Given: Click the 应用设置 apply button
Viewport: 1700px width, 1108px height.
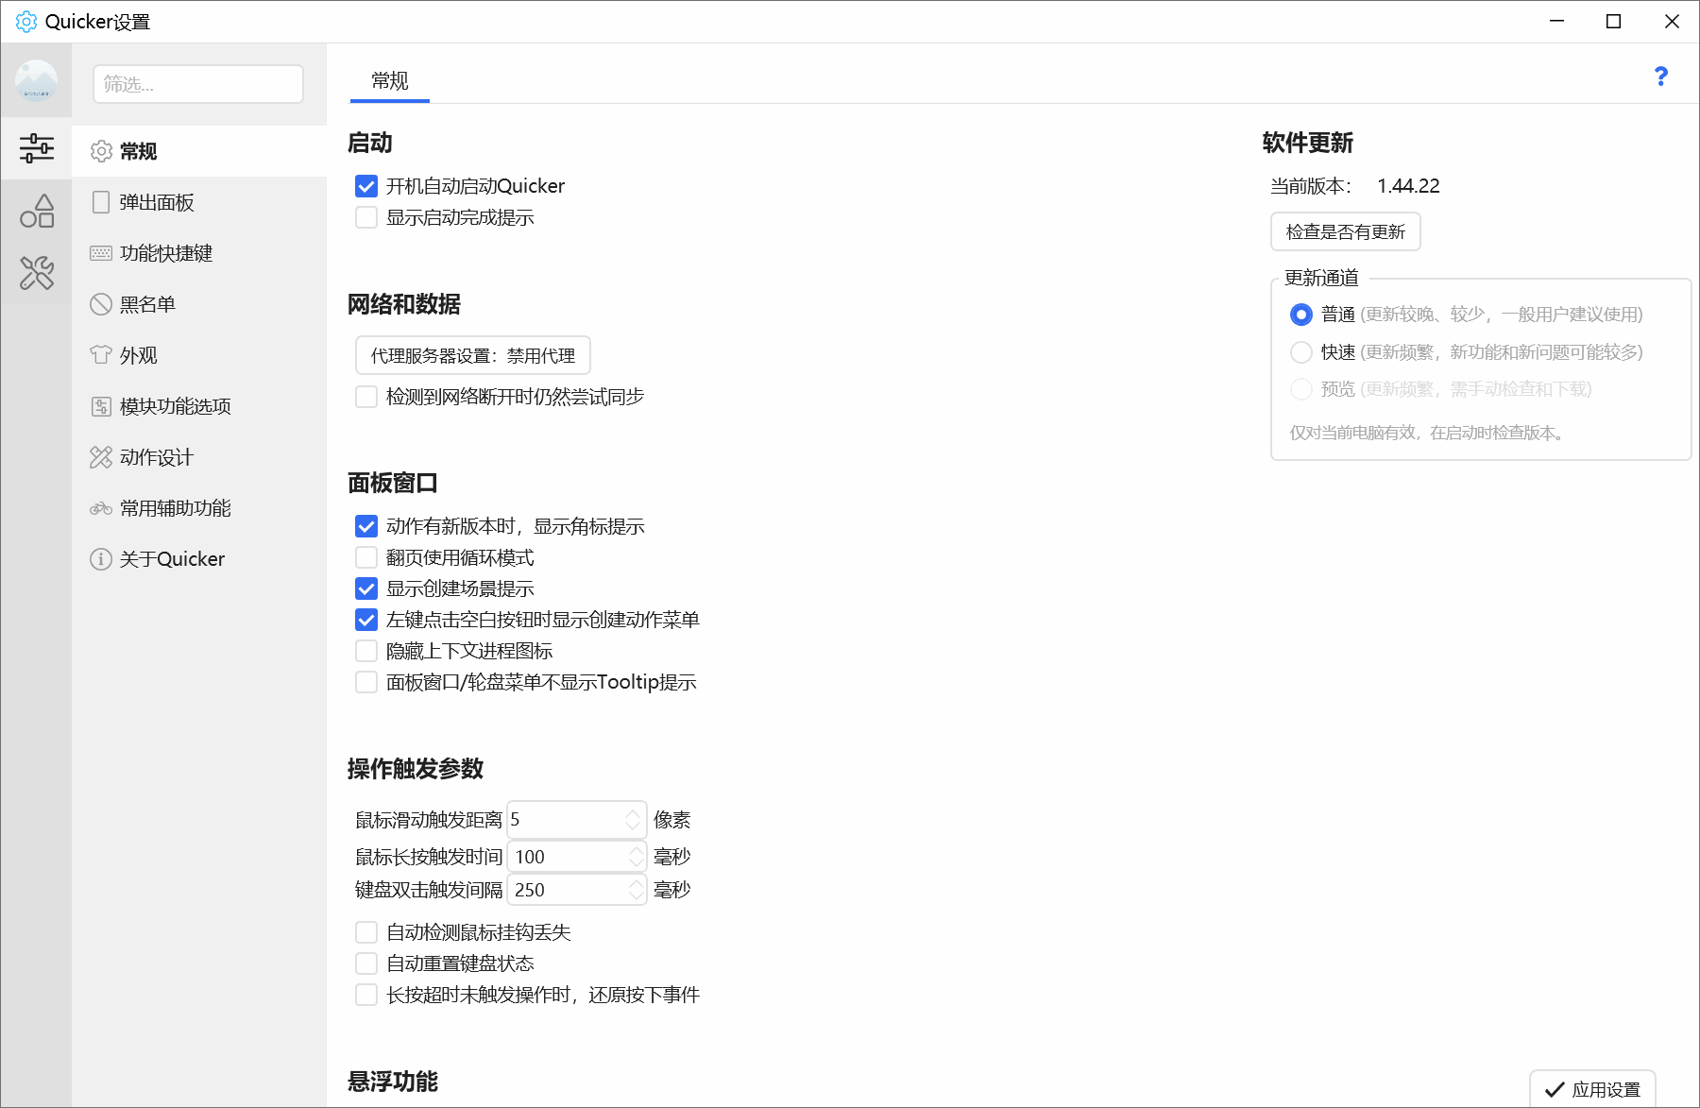Looking at the screenshot, I should click(x=1592, y=1089).
